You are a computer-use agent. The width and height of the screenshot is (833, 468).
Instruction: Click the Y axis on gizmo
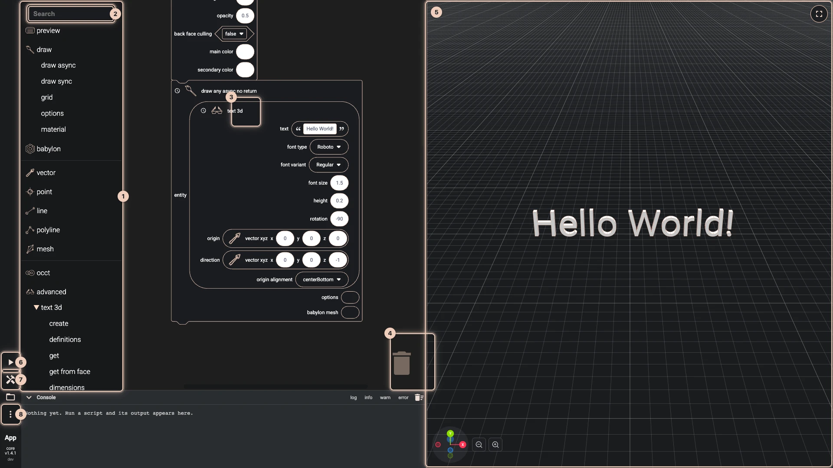coord(450,434)
